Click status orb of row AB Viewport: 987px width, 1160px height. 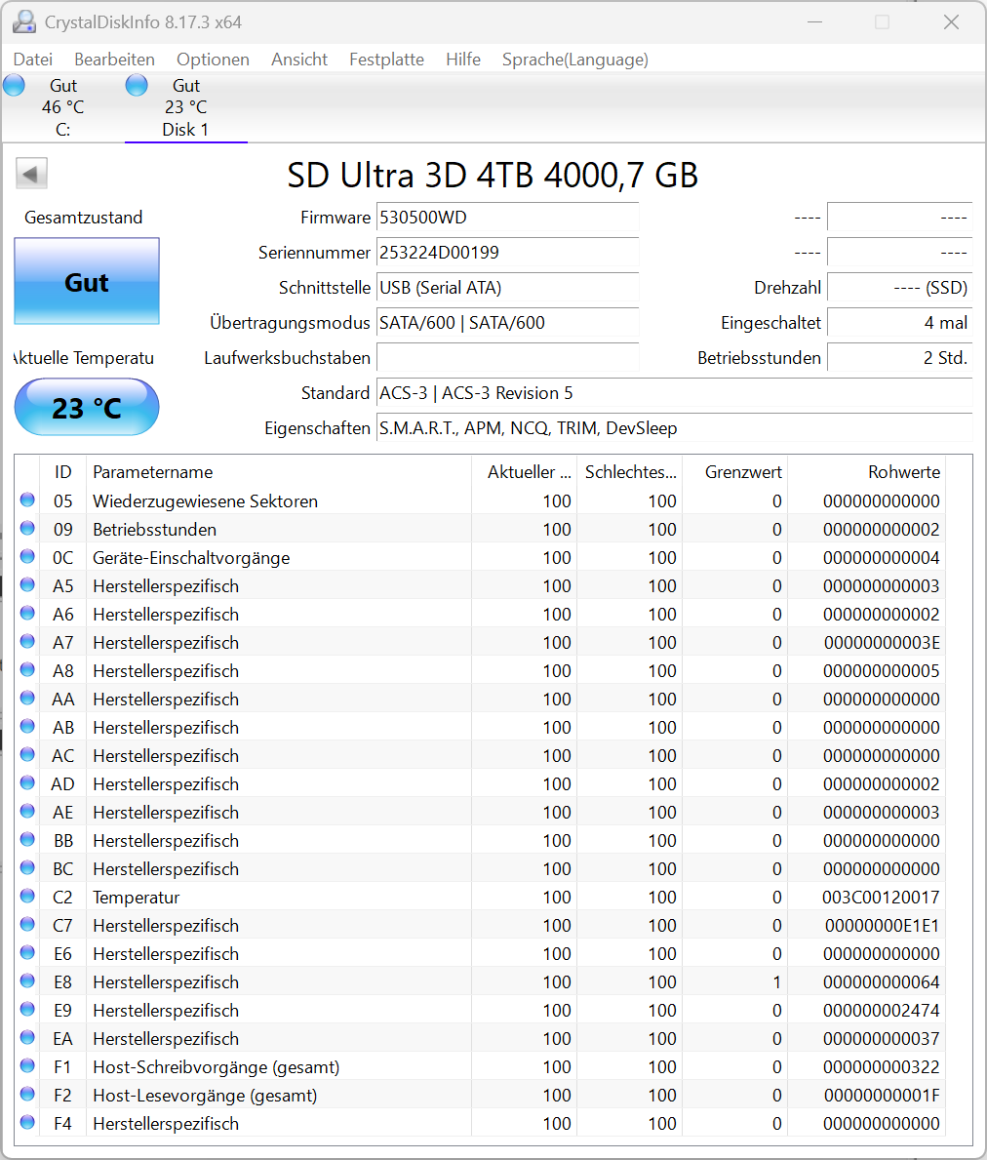click(27, 727)
